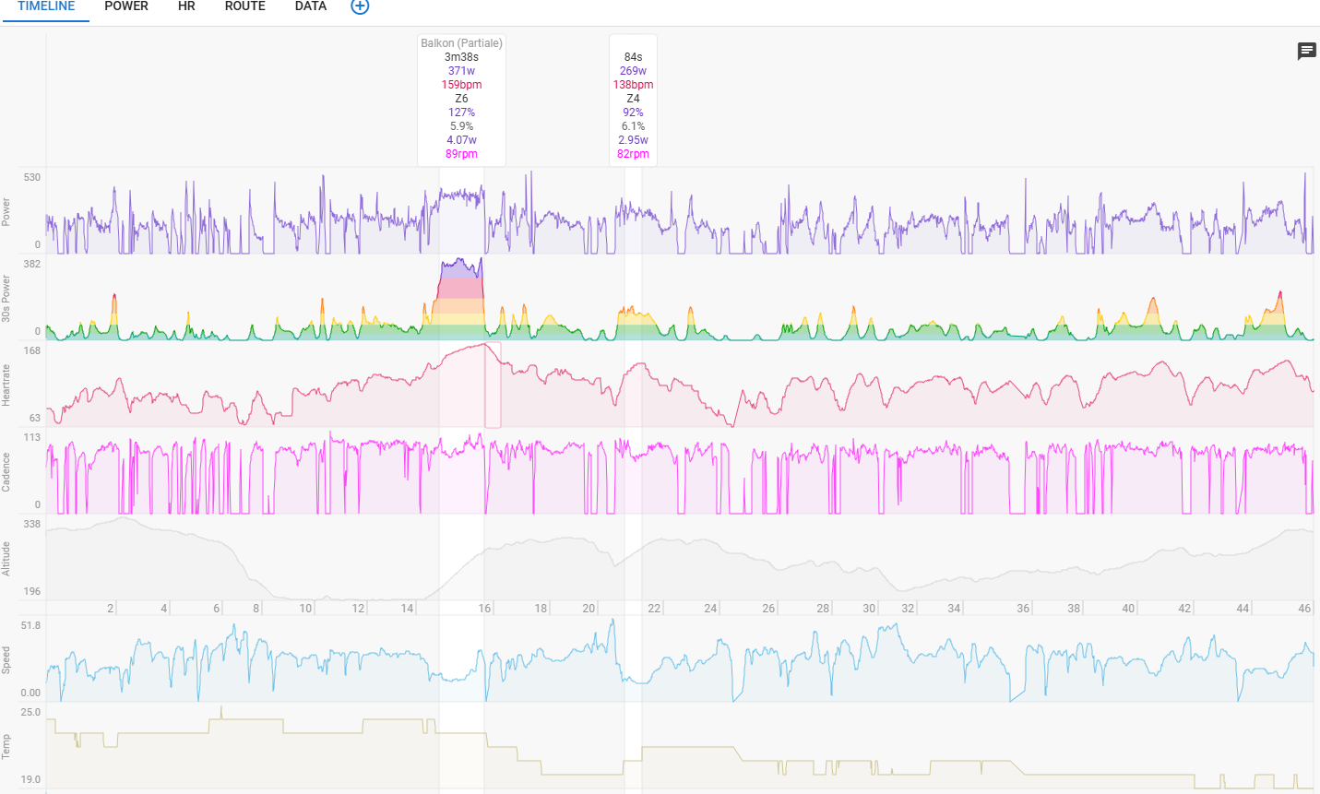Click the Power chart axis label
Viewport: 1320px width, 794px height.
(x=6, y=211)
